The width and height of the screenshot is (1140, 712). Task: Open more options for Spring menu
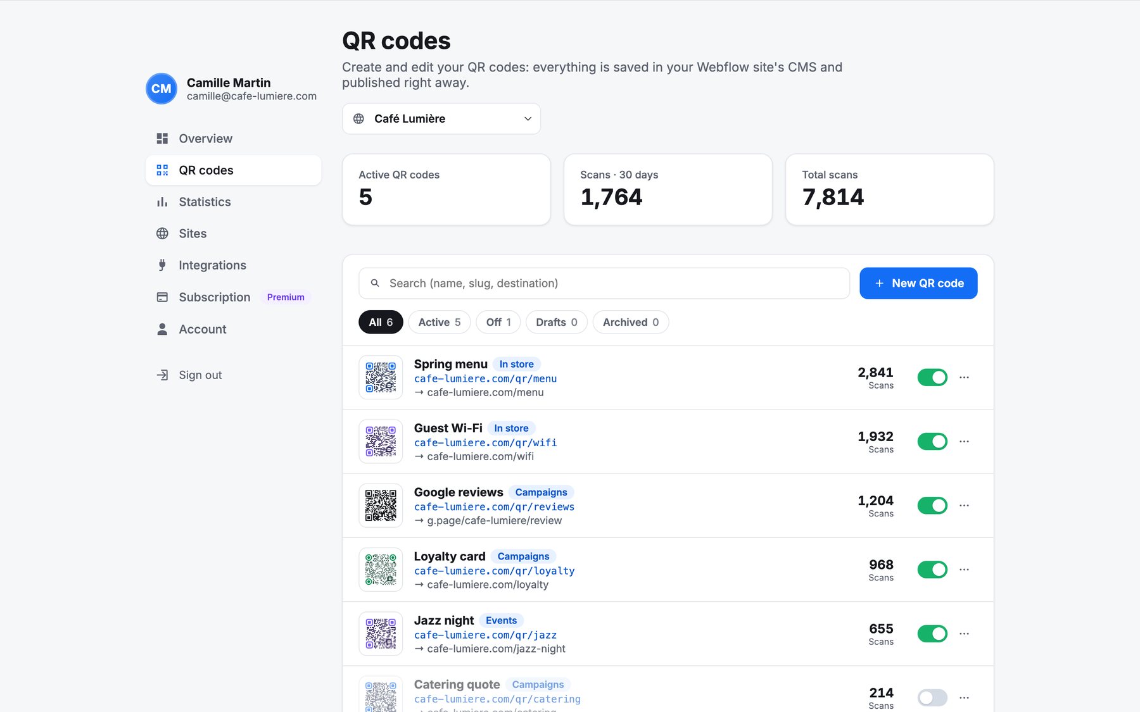tap(964, 377)
